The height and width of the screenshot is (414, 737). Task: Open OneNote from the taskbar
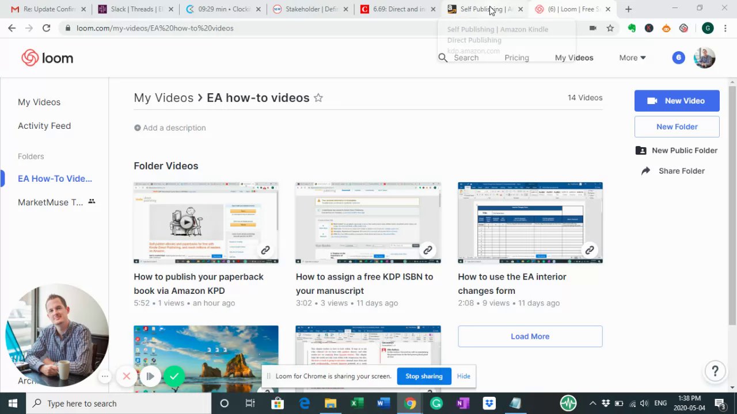coord(462,403)
